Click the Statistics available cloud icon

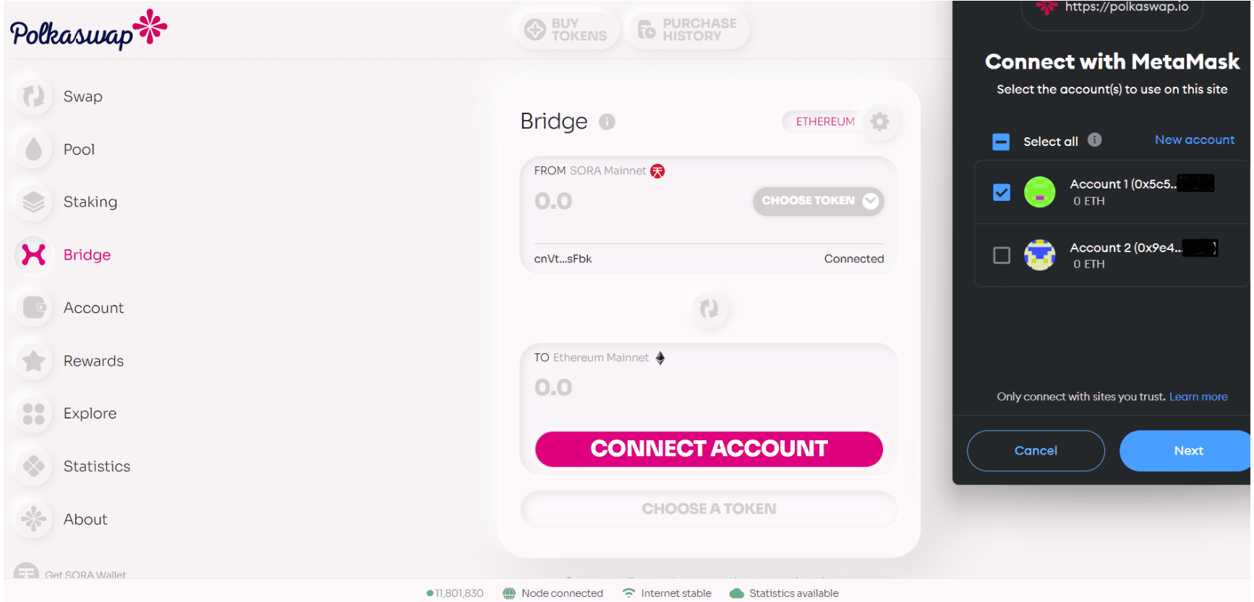point(737,593)
